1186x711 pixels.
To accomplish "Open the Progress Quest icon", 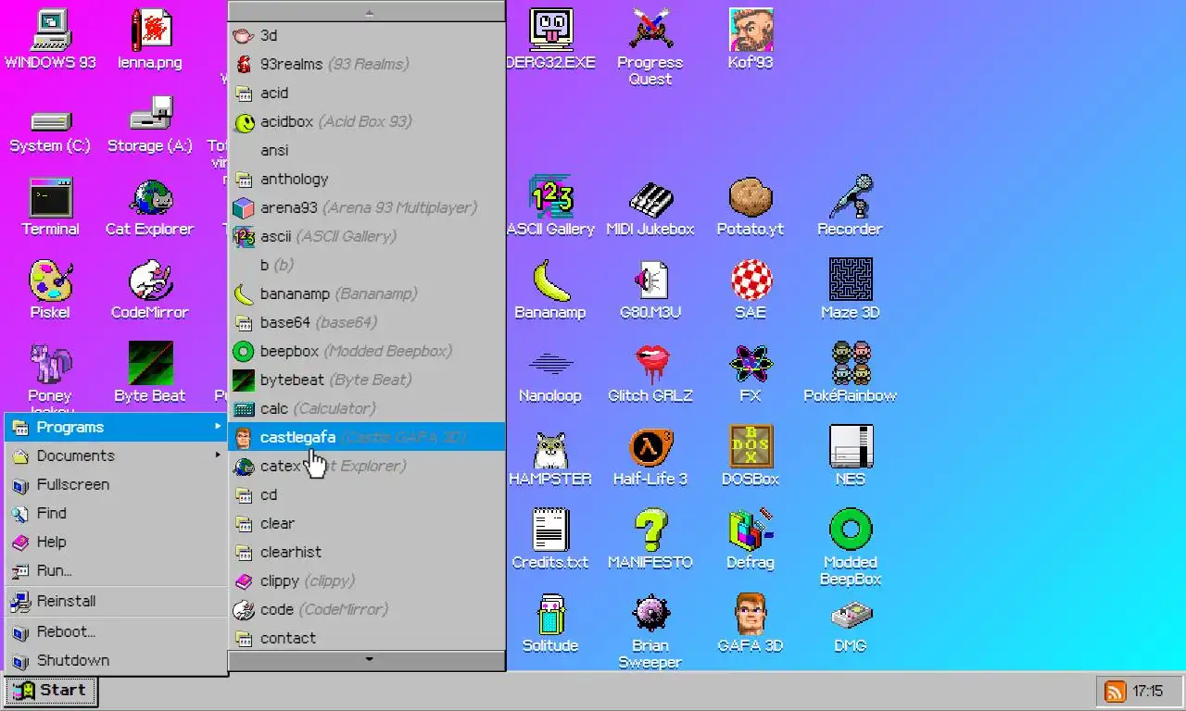I will pyautogui.click(x=650, y=48).
